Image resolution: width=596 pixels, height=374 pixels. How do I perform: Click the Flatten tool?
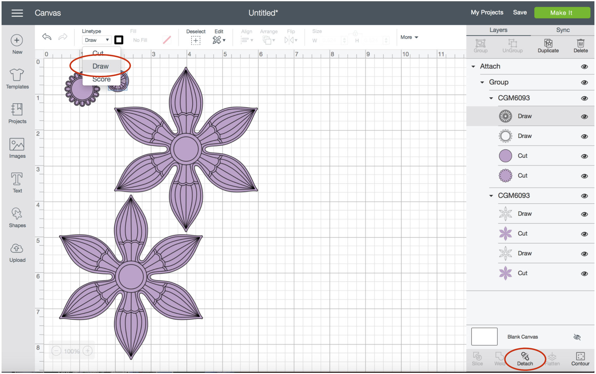(x=552, y=359)
